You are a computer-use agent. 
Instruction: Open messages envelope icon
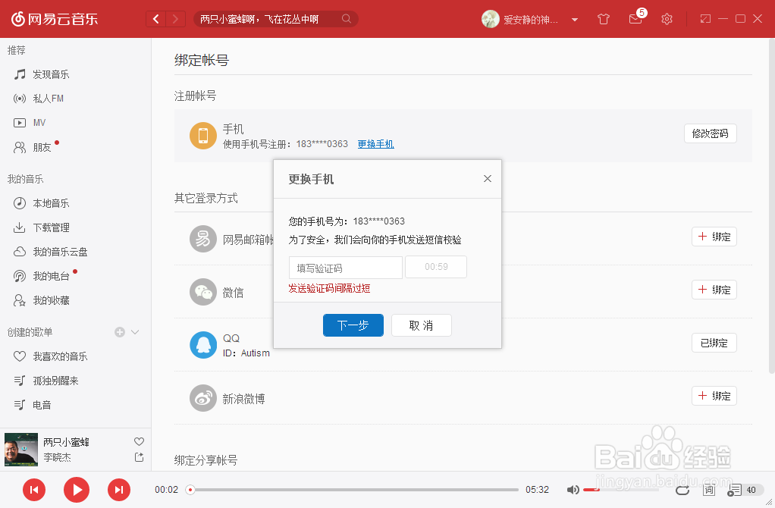[635, 19]
